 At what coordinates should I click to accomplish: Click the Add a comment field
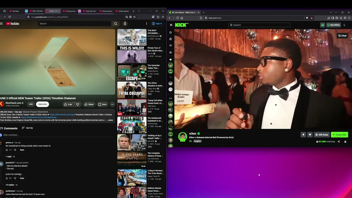[x=58, y=135]
